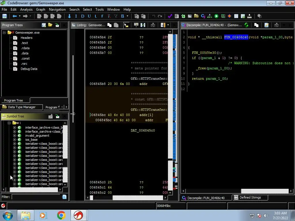Open the bookmark type dropdown arrow

pos(128,16)
